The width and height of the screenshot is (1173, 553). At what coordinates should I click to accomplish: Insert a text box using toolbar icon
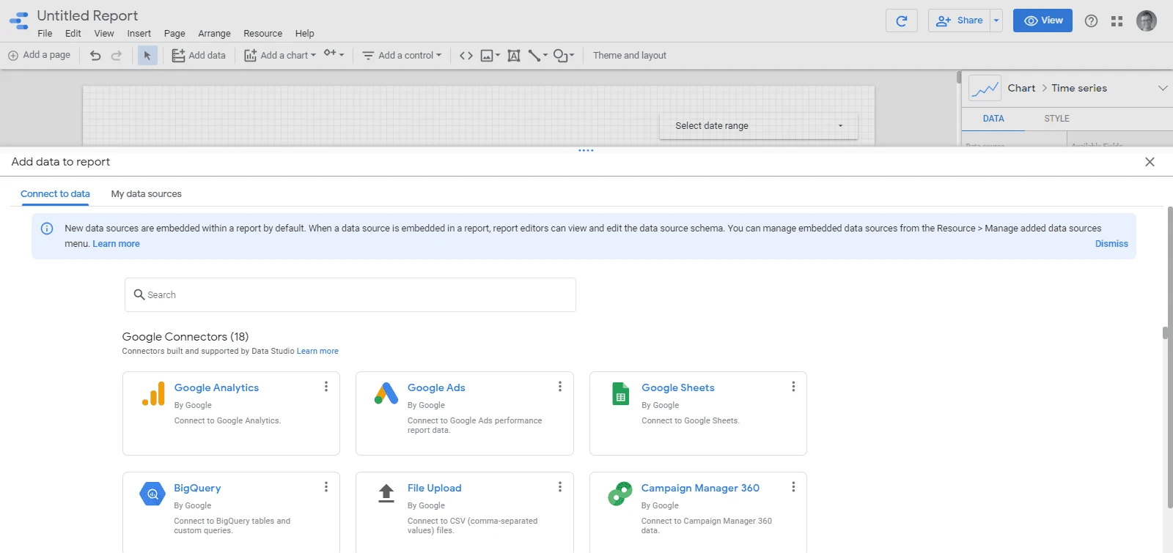coord(514,56)
